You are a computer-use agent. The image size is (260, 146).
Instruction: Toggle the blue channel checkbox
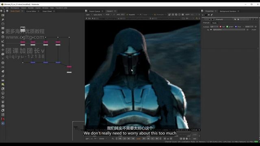point(236,27)
